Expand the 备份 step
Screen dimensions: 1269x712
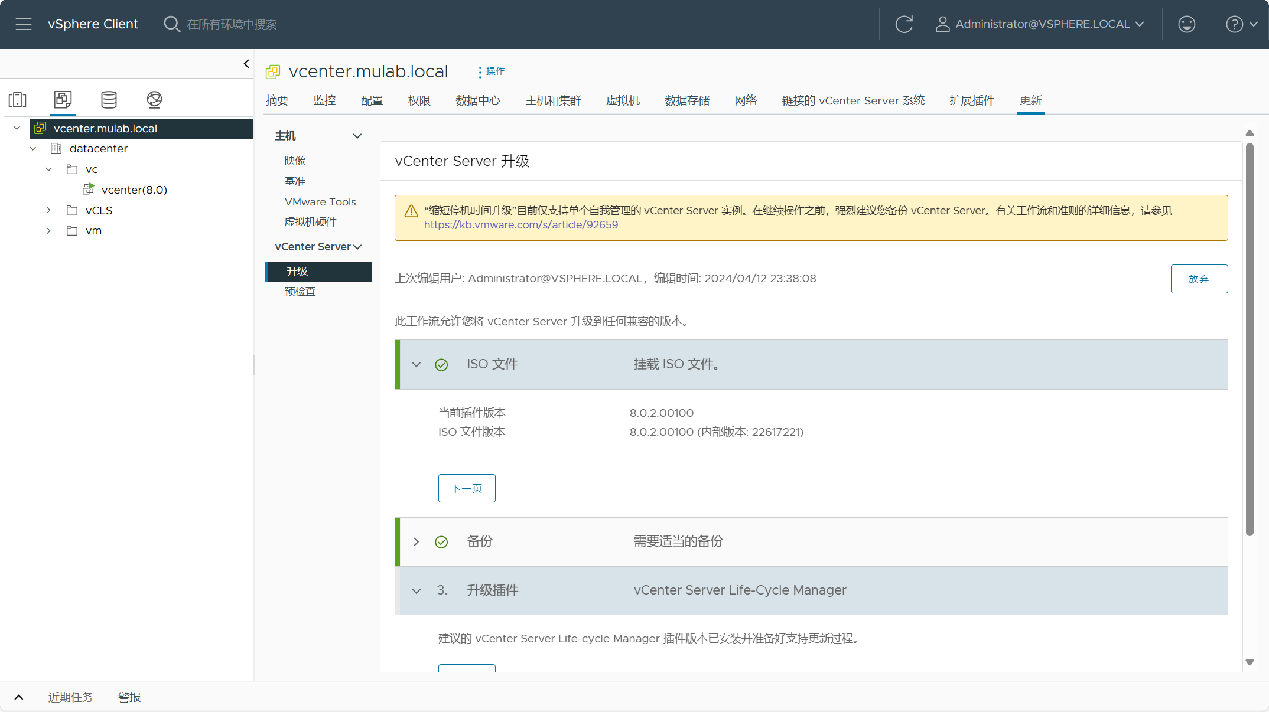[417, 542]
